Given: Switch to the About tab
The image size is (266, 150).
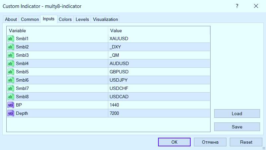Looking at the screenshot, I should 11,20.
